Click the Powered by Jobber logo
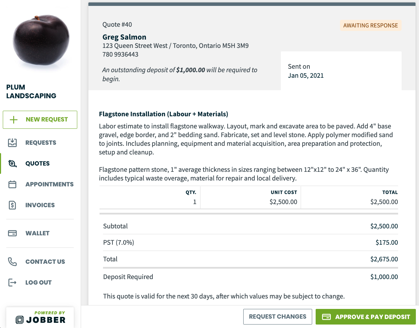 (x=40, y=318)
